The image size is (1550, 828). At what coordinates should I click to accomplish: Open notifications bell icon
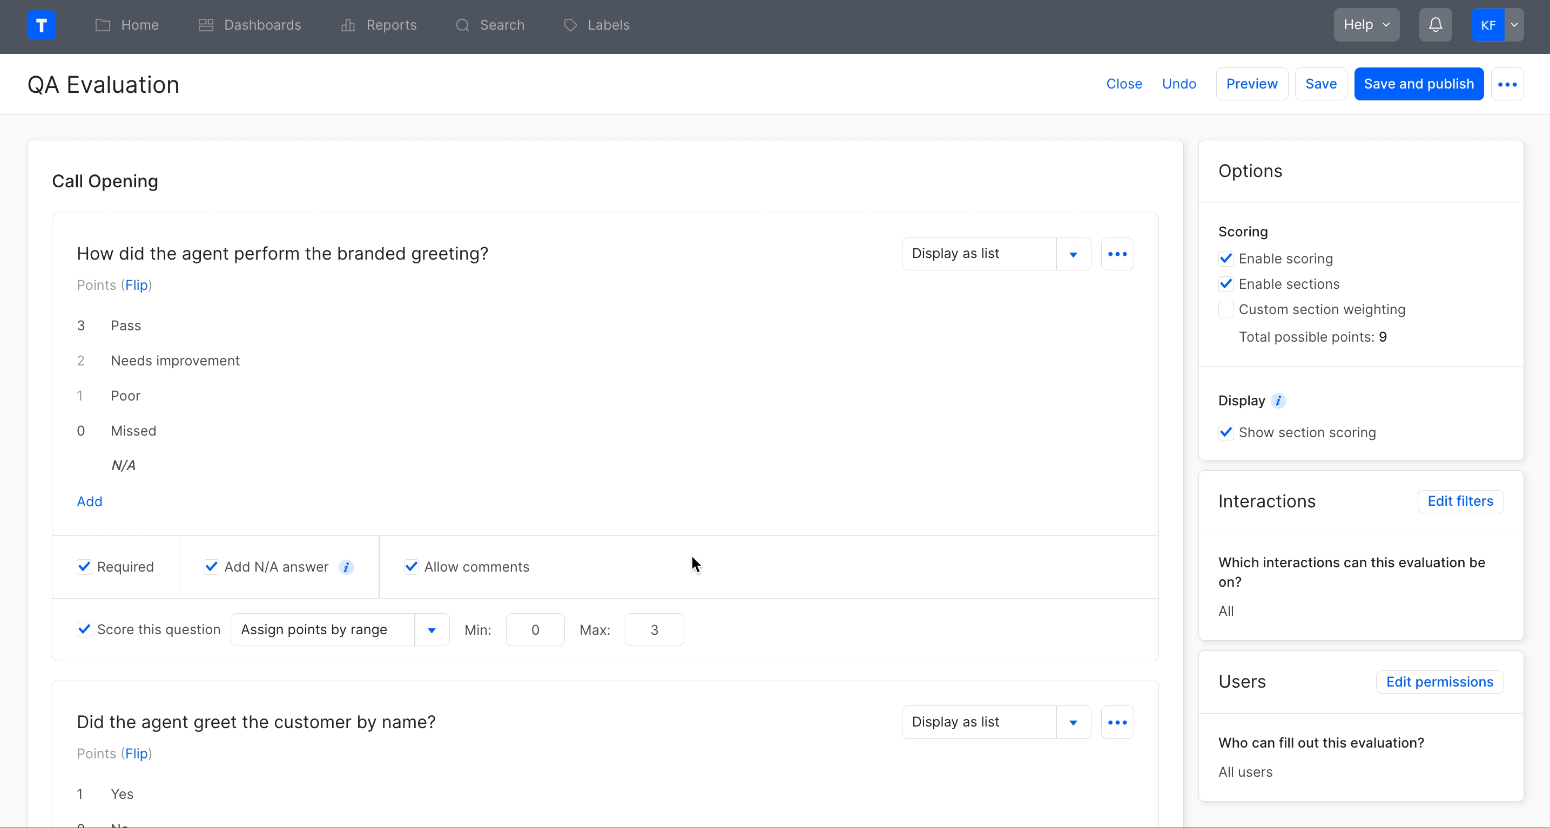pyautogui.click(x=1435, y=25)
